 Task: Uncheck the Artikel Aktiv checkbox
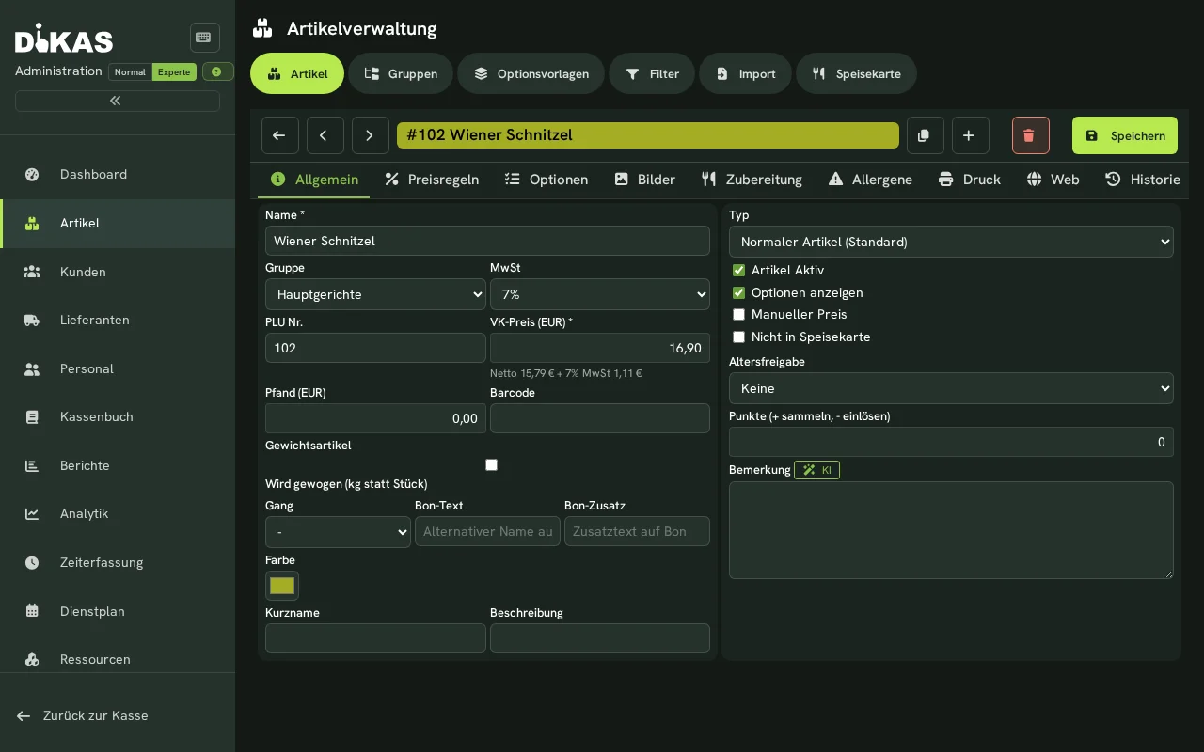point(738,270)
